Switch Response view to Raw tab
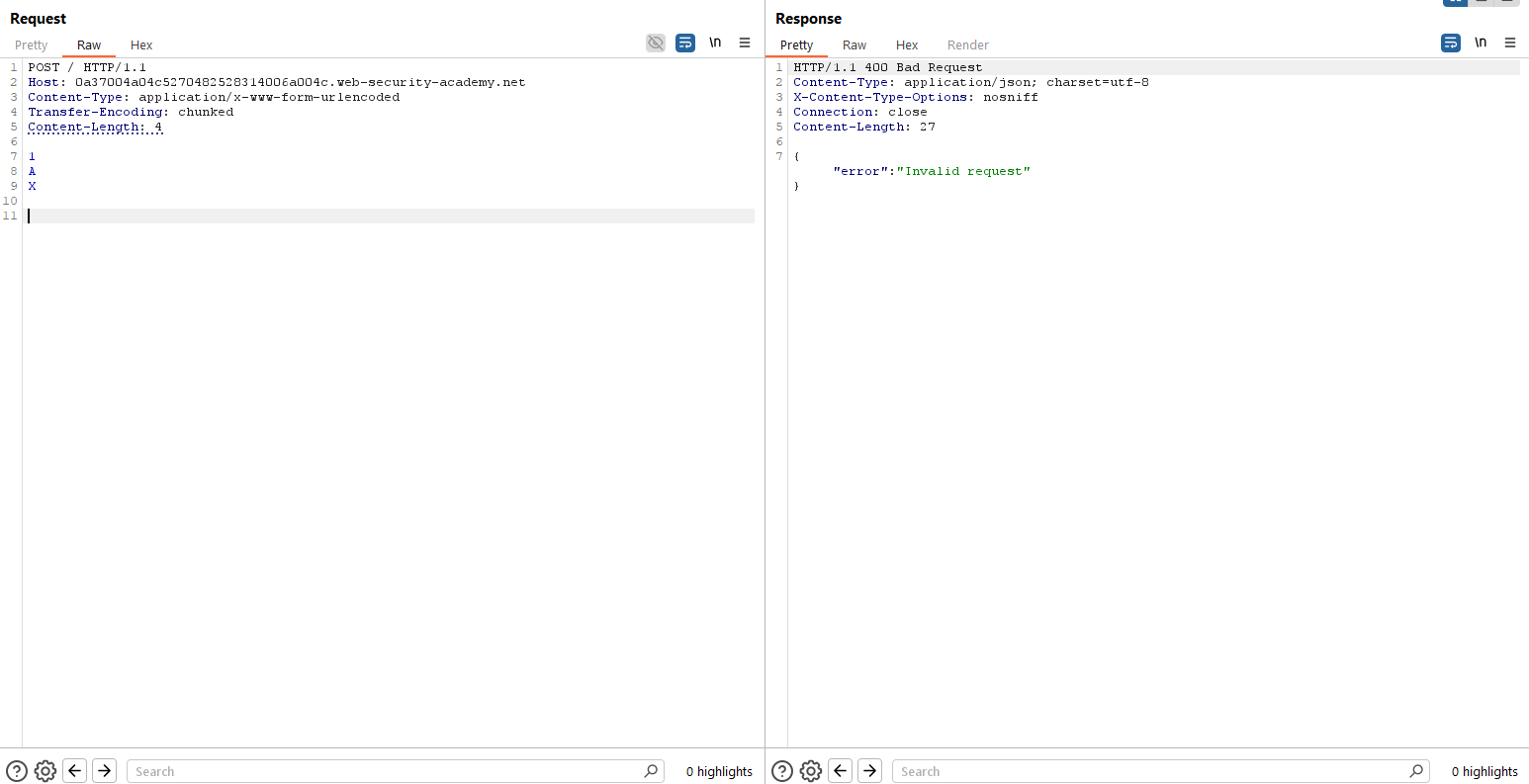1529x784 pixels. point(854,45)
